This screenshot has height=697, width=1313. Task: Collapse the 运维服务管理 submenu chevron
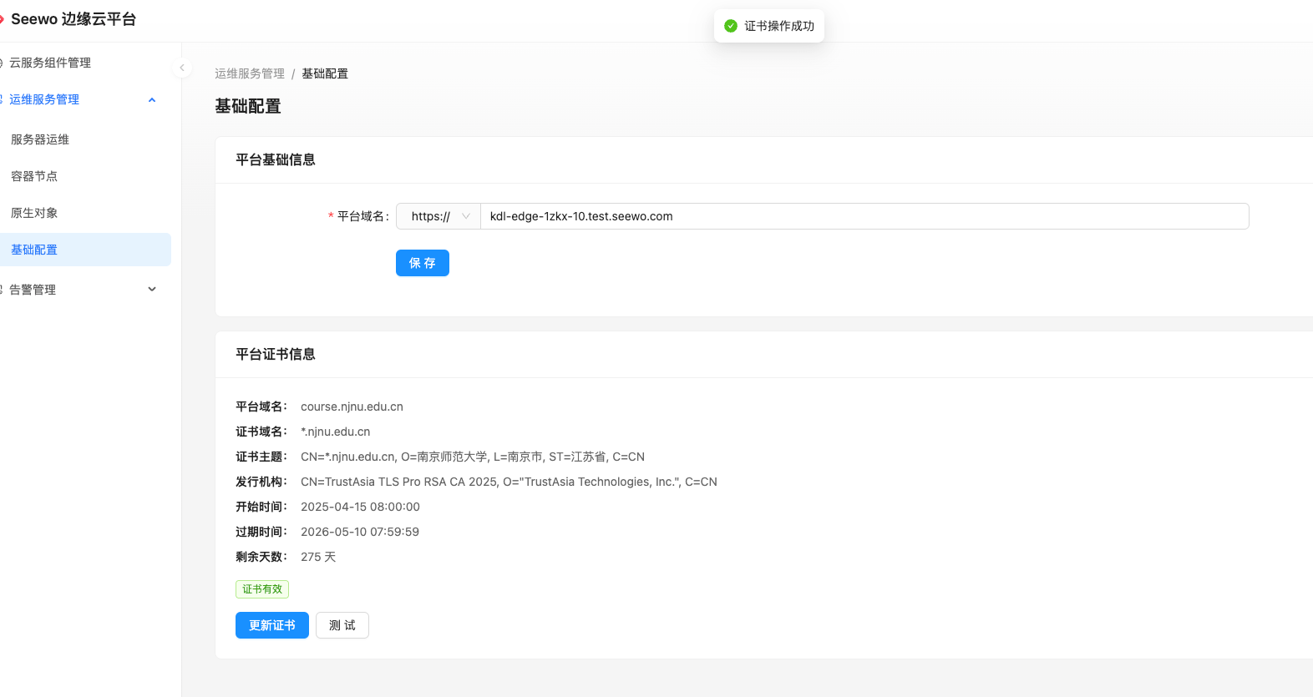(x=152, y=100)
